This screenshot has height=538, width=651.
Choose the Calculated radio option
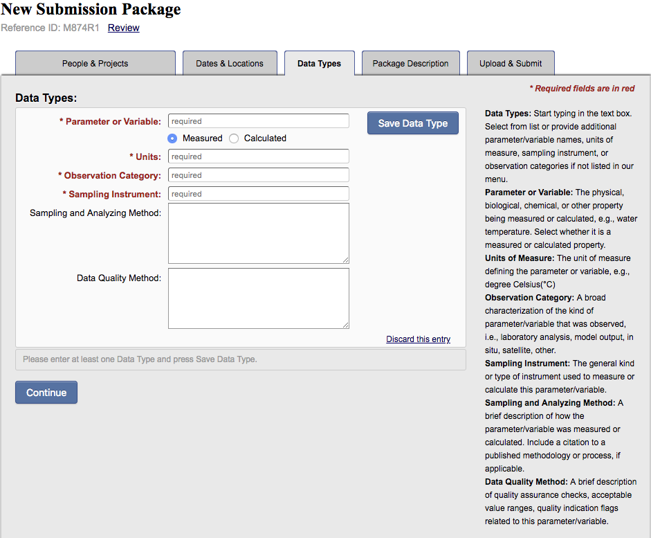point(234,138)
